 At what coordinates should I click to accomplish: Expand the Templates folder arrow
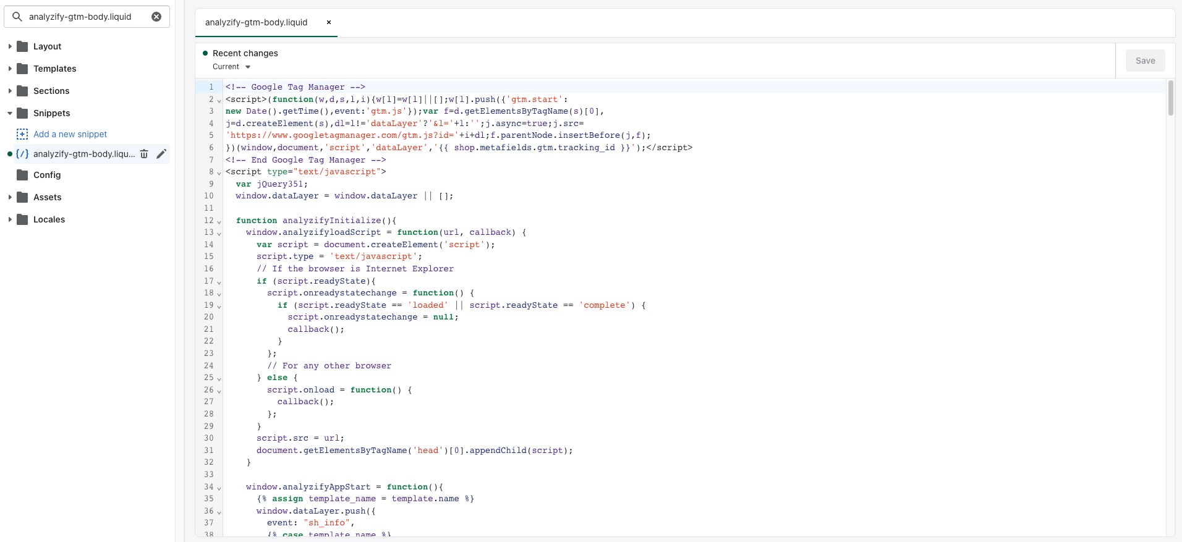10,69
